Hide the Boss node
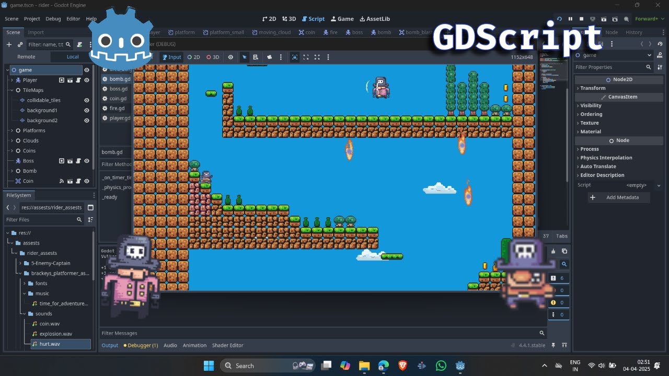669x376 pixels. click(x=87, y=161)
